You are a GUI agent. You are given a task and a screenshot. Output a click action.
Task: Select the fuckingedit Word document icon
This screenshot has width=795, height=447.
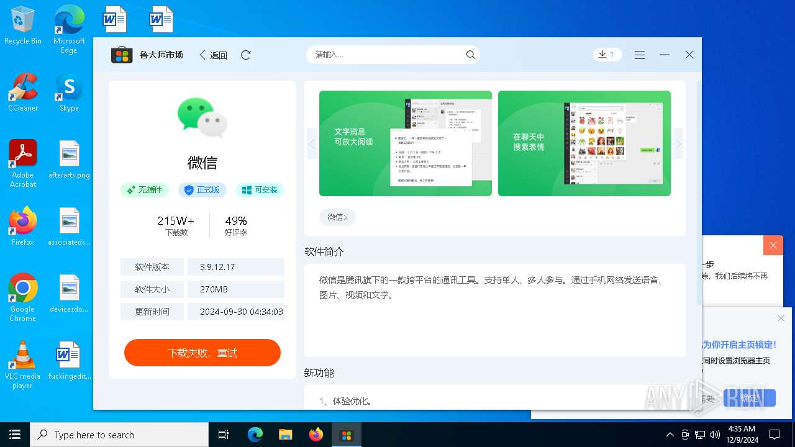69,360
